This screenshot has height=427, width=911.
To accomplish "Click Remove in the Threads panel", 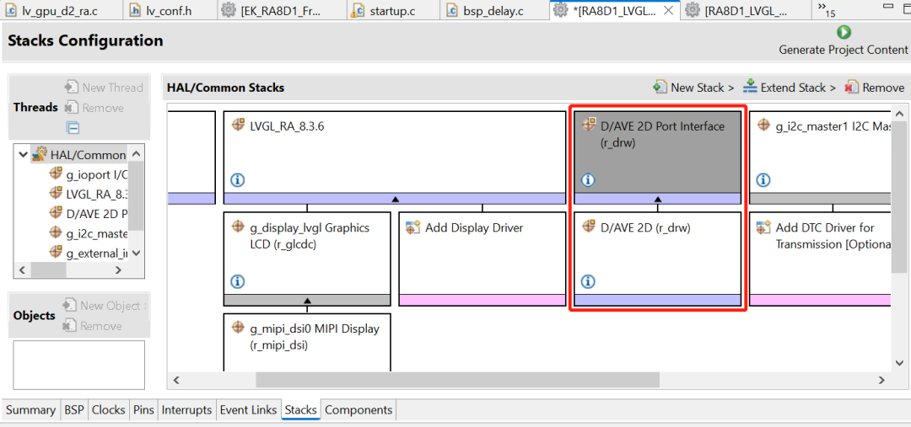I will click(x=94, y=108).
